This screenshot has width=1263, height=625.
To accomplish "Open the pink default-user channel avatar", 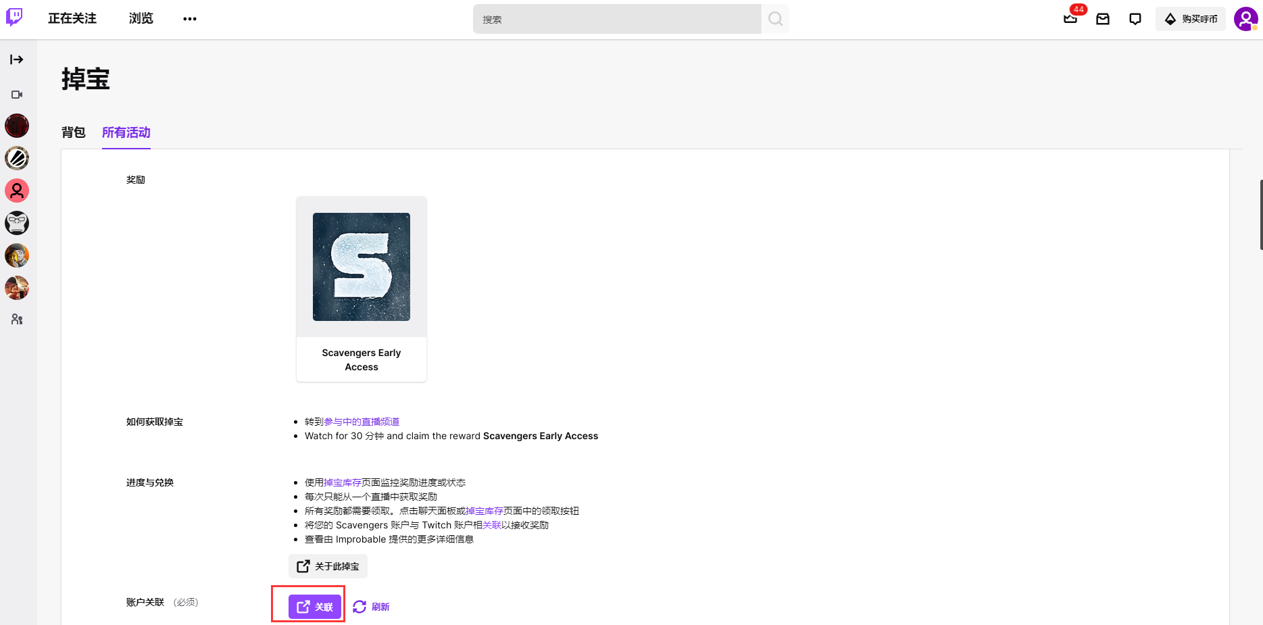I will [17, 191].
